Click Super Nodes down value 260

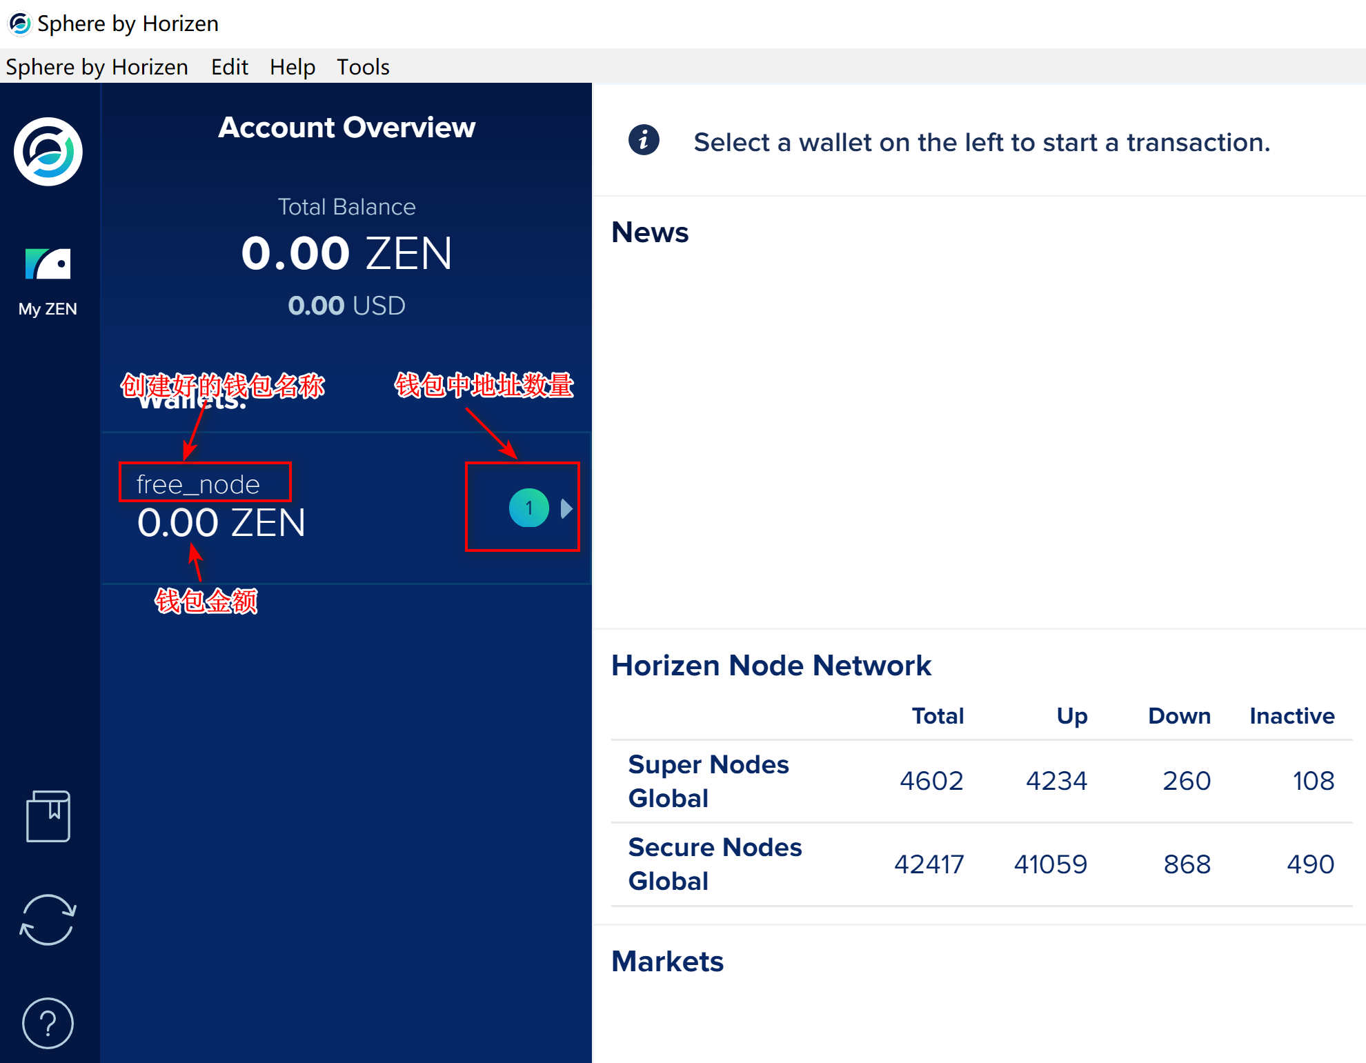1187,781
